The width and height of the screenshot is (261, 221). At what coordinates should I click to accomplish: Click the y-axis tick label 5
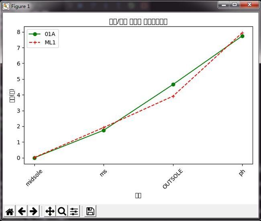(x=18, y=79)
